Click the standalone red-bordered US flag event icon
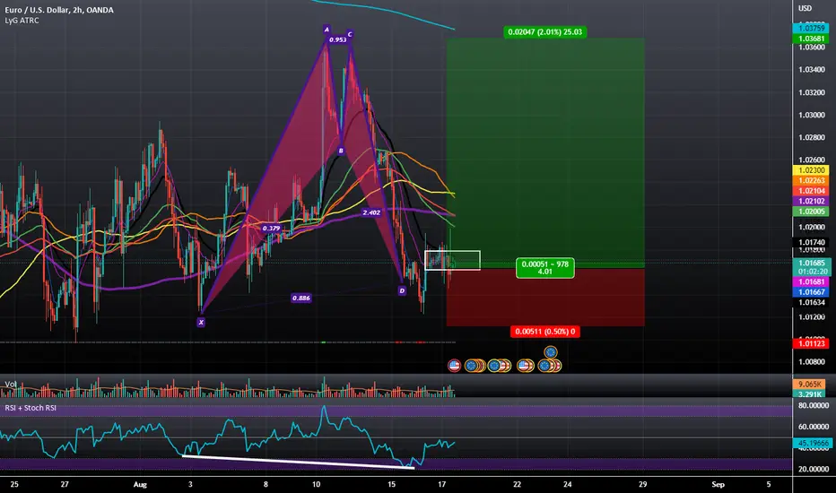Screen dimensions: 836x493 pyautogui.click(x=454, y=366)
